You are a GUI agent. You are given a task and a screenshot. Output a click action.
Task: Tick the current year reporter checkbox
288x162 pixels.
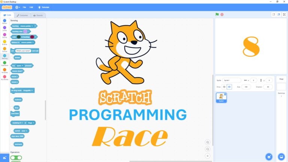click(12, 131)
